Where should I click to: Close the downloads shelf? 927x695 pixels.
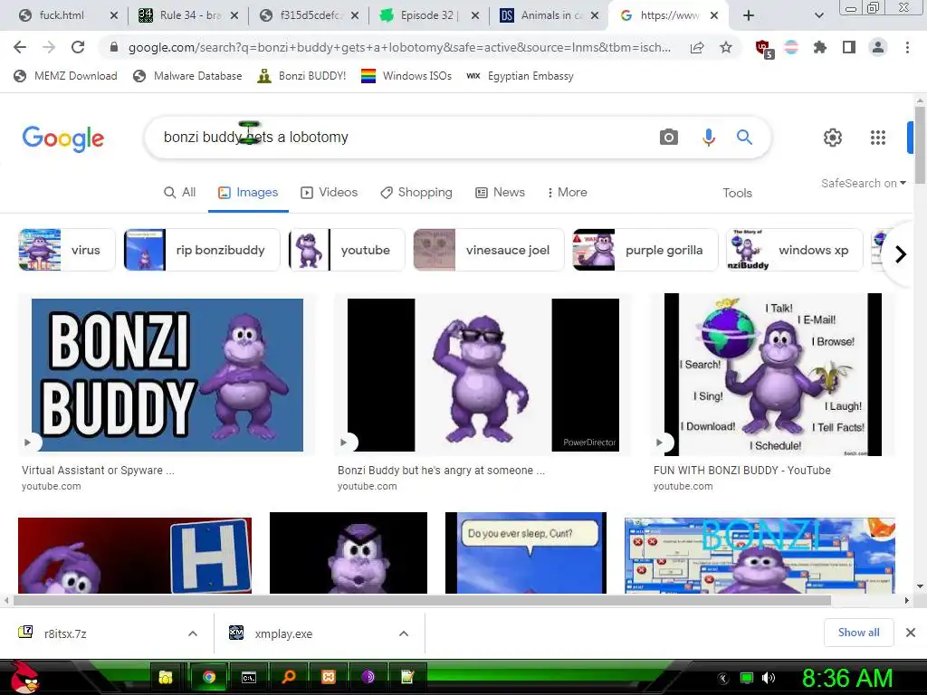point(911,633)
